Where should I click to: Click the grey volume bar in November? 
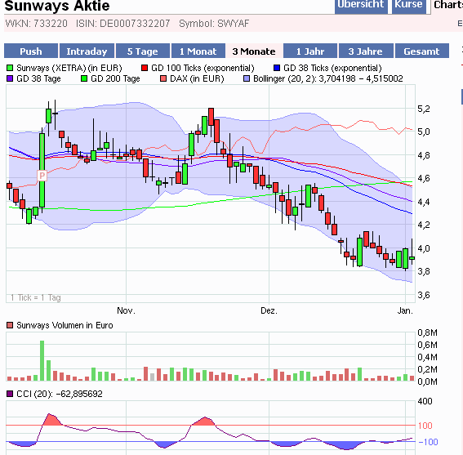point(153,377)
